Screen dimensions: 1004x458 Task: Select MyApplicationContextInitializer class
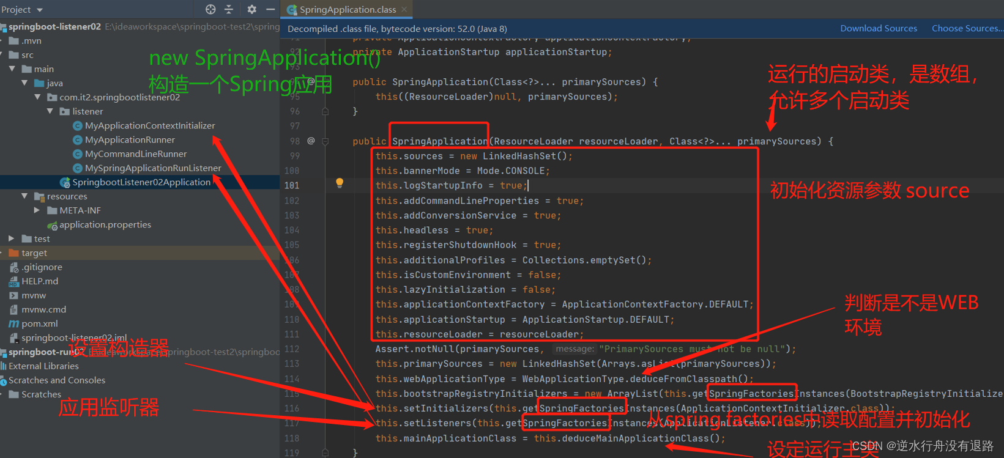(150, 126)
